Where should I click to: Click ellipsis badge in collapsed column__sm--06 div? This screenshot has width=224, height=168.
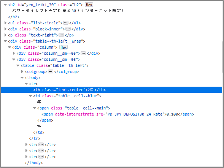click(x=83, y=53)
